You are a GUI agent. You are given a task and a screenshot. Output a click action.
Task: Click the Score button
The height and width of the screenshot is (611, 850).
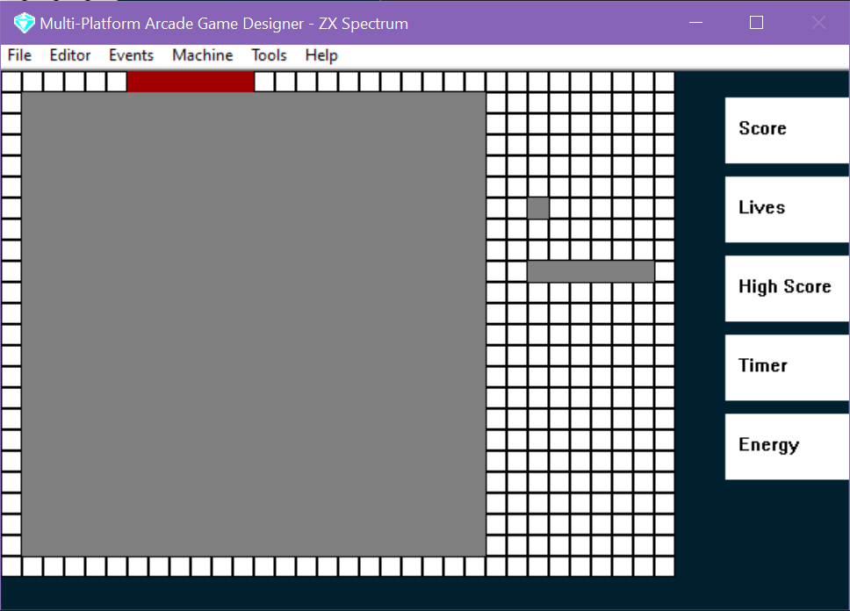point(787,130)
